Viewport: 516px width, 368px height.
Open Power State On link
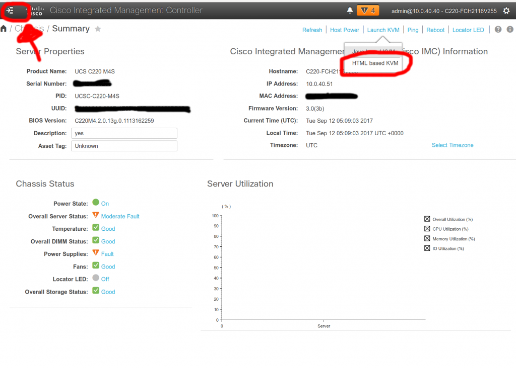[x=105, y=204]
